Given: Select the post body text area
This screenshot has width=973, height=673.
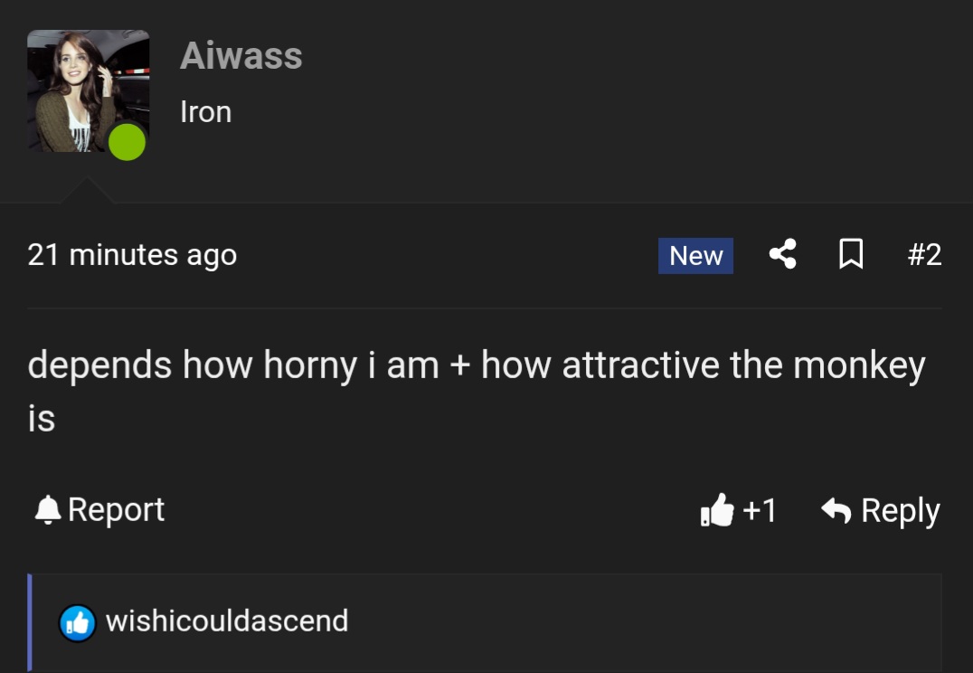Looking at the screenshot, I should [477, 389].
